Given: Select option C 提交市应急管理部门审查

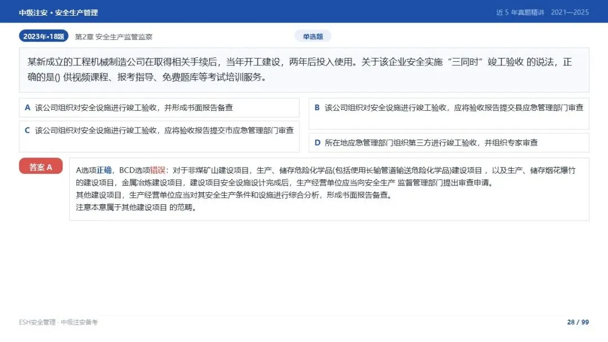Looking at the screenshot, I should pyautogui.click(x=159, y=136).
